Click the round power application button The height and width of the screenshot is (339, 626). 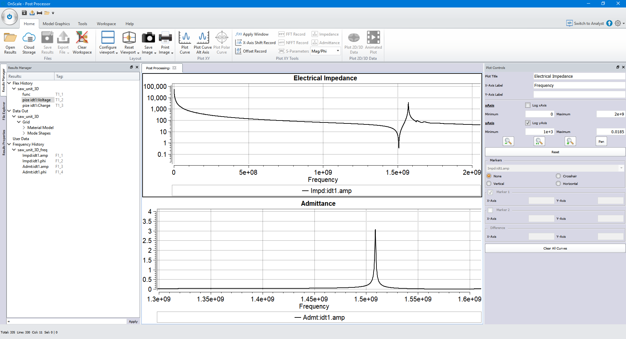pos(9,17)
